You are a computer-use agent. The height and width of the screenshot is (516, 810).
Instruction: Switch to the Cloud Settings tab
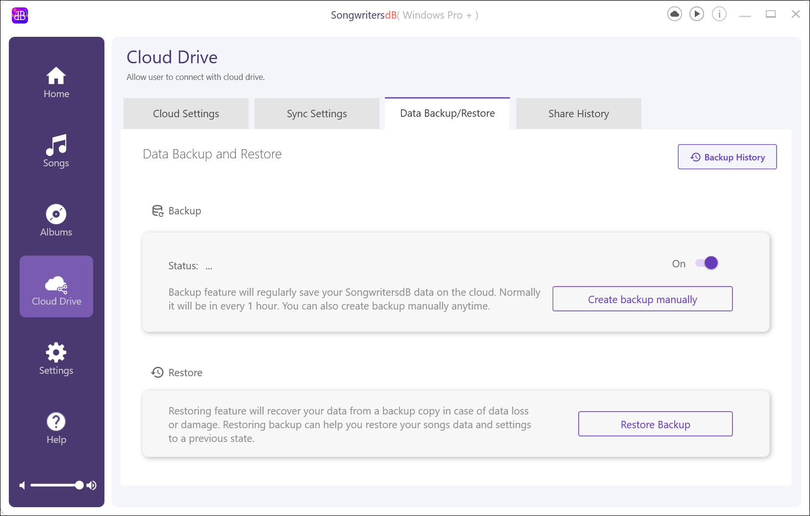pyautogui.click(x=186, y=114)
